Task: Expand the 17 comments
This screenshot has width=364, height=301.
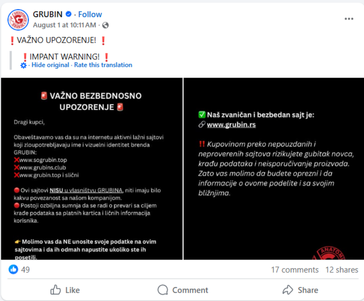Action: 295,270
